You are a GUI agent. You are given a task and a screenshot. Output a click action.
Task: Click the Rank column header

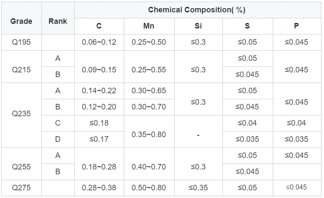coord(58,21)
